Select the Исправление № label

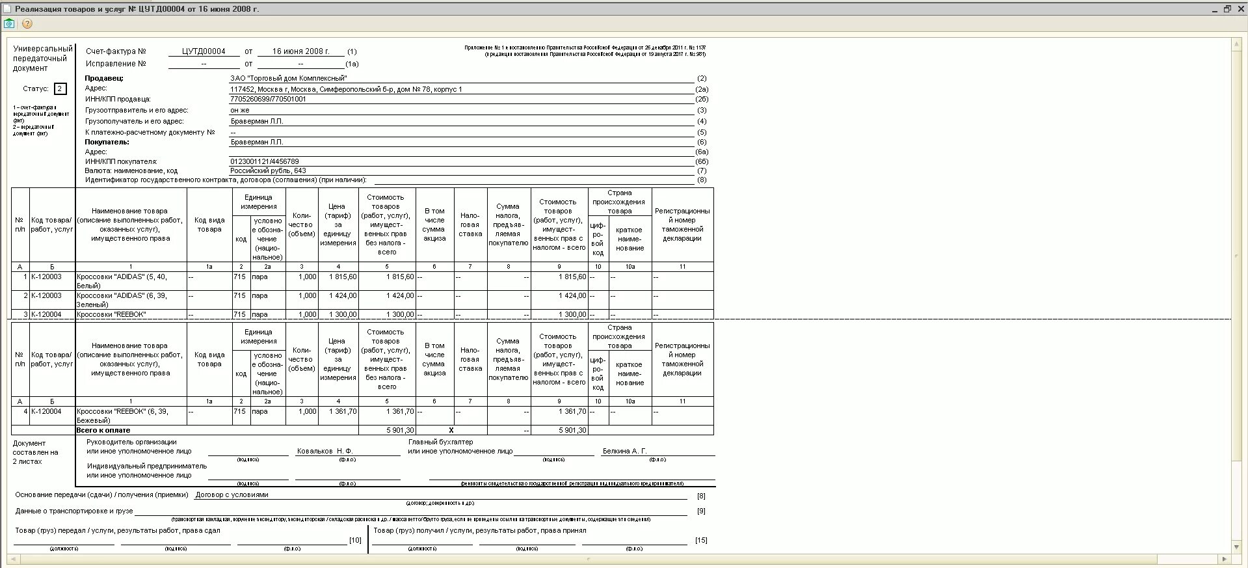click(x=116, y=64)
